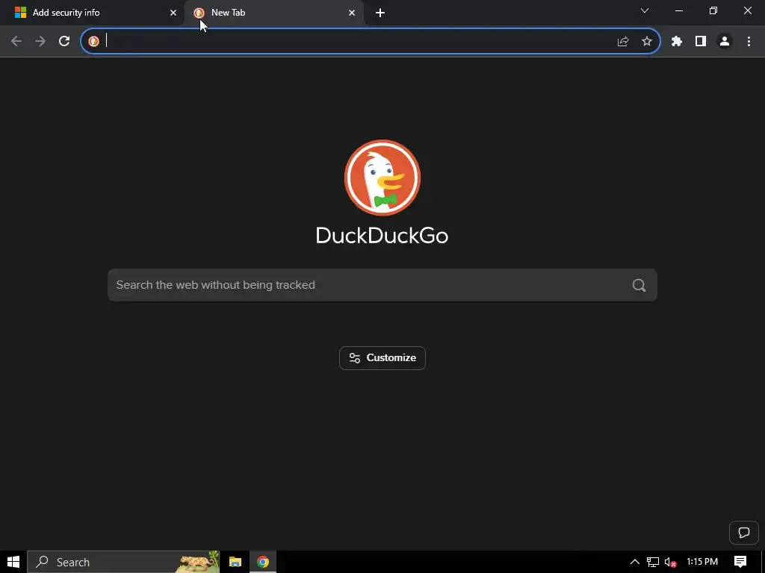The height and width of the screenshot is (573, 765).
Task: Click the leopard search highlight image
Action: pos(197,562)
